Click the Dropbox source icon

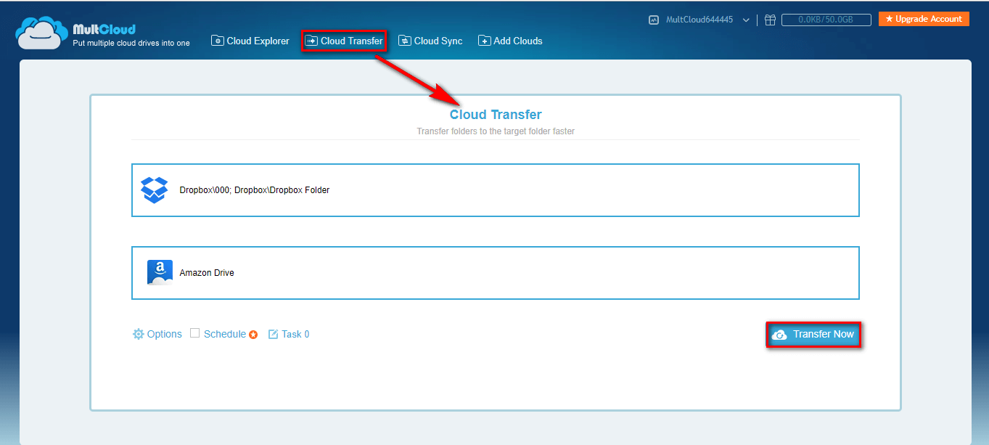coord(154,190)
